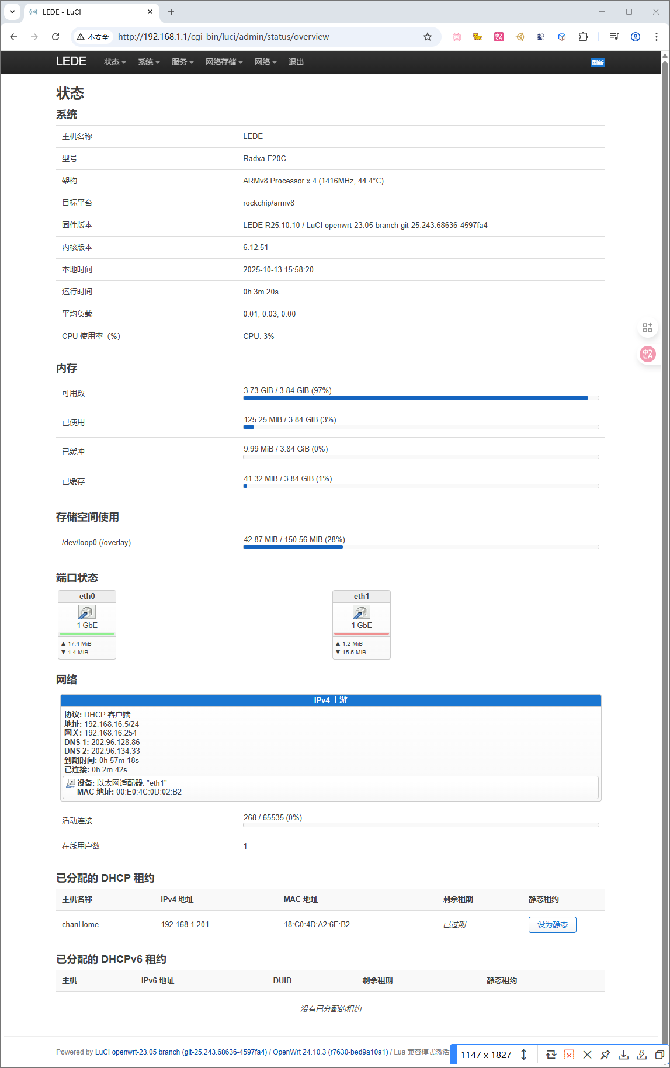This screenshot has height=1068, width=670.
Task: Expand the 网络 navigation menu
Action: pyautogui.click(x=265, y=62)
